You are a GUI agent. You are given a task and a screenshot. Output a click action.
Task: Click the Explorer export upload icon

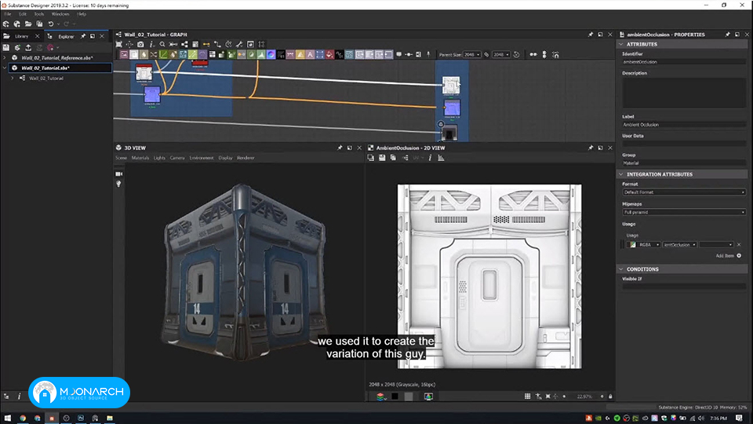pyautogui.click(x=28, y=48)
